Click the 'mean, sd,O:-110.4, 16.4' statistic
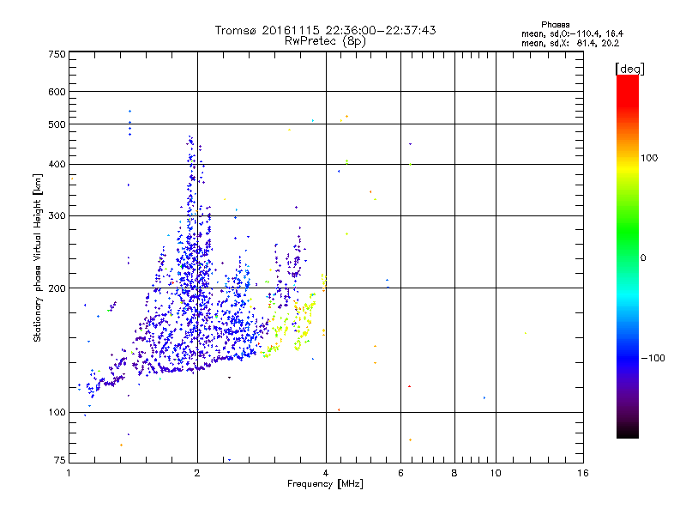This screenshot has height=515, width=686. click(x=572, y=33)
